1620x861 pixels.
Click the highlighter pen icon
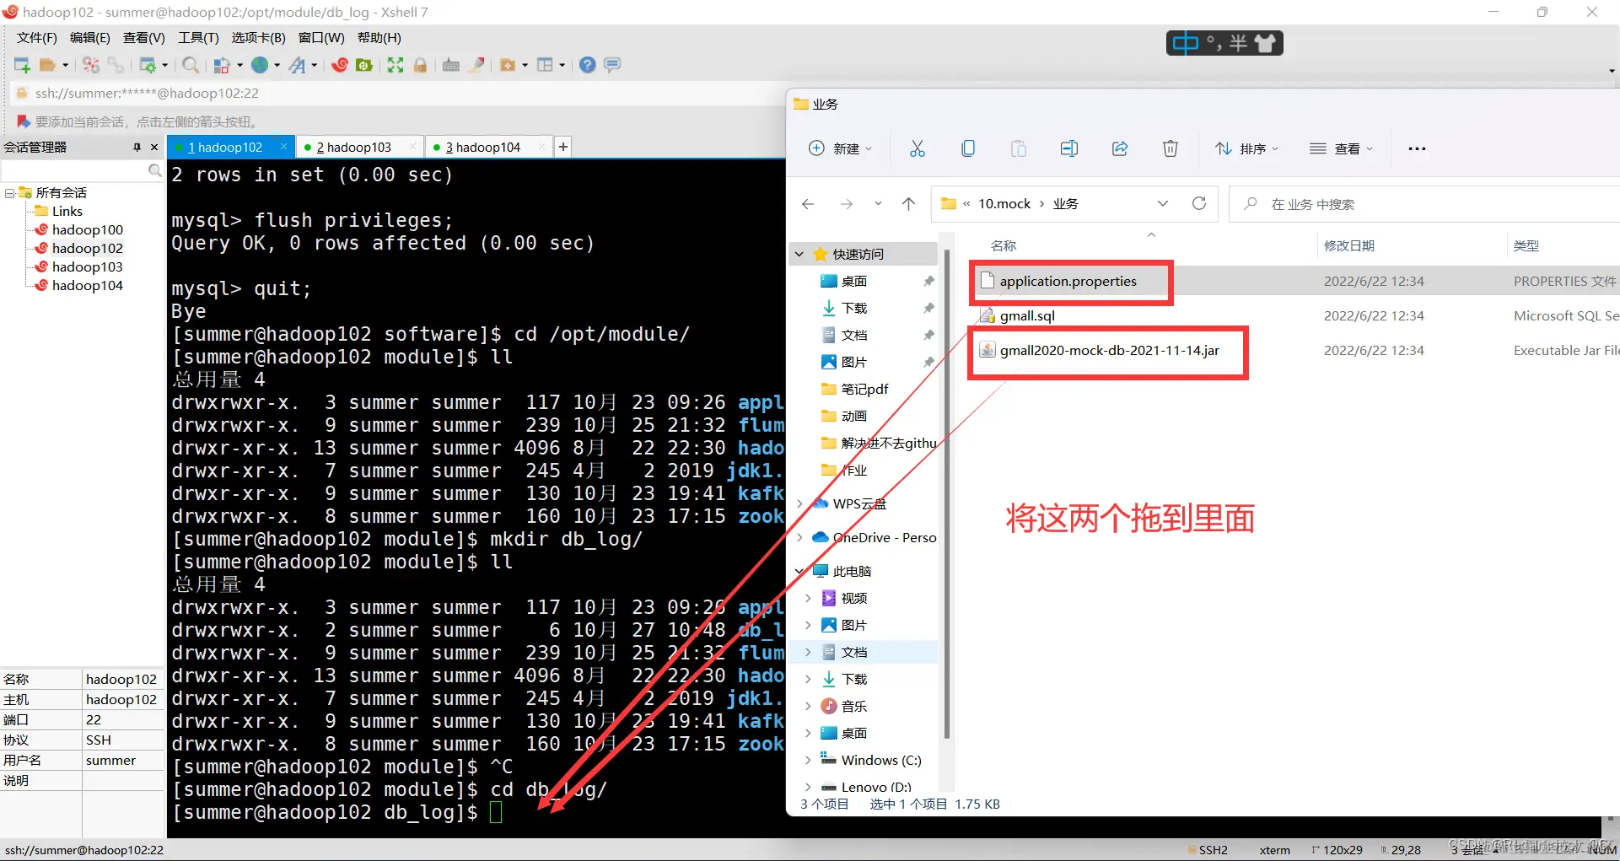click(476, 65)
